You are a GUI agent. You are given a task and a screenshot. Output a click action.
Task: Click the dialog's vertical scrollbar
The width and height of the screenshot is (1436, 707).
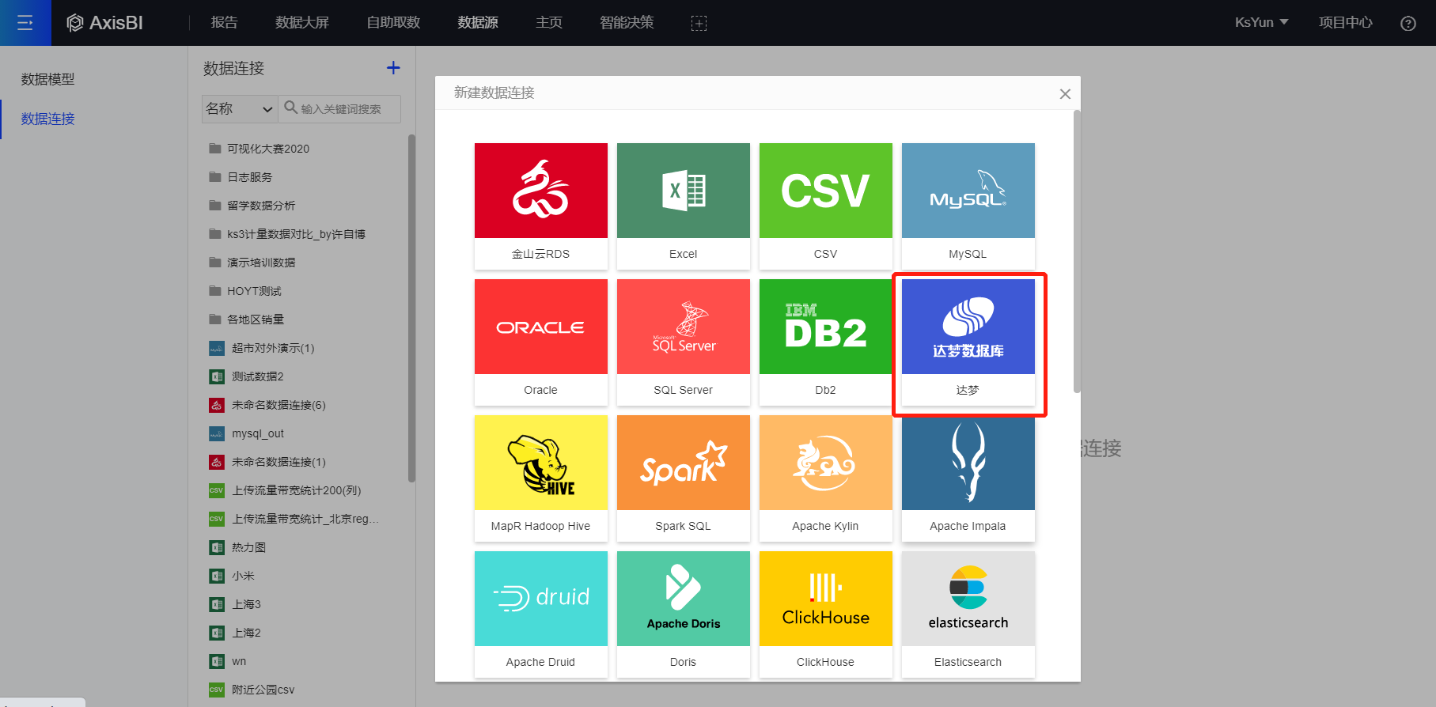pyautogui.click(x=1077, y=251)
